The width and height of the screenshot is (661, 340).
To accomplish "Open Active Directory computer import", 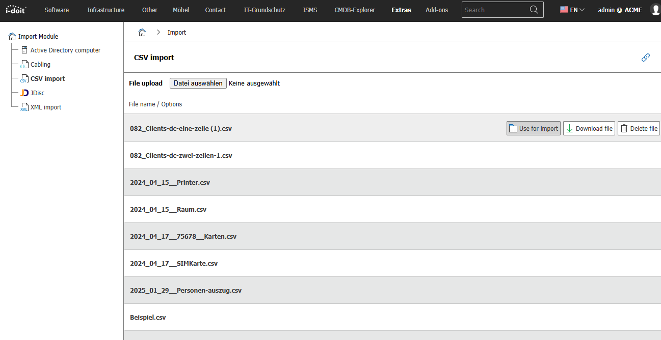I will coord(65,50).
